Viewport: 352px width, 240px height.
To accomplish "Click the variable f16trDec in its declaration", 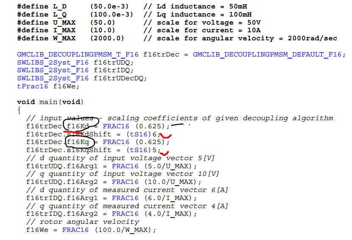I will 161,55.
